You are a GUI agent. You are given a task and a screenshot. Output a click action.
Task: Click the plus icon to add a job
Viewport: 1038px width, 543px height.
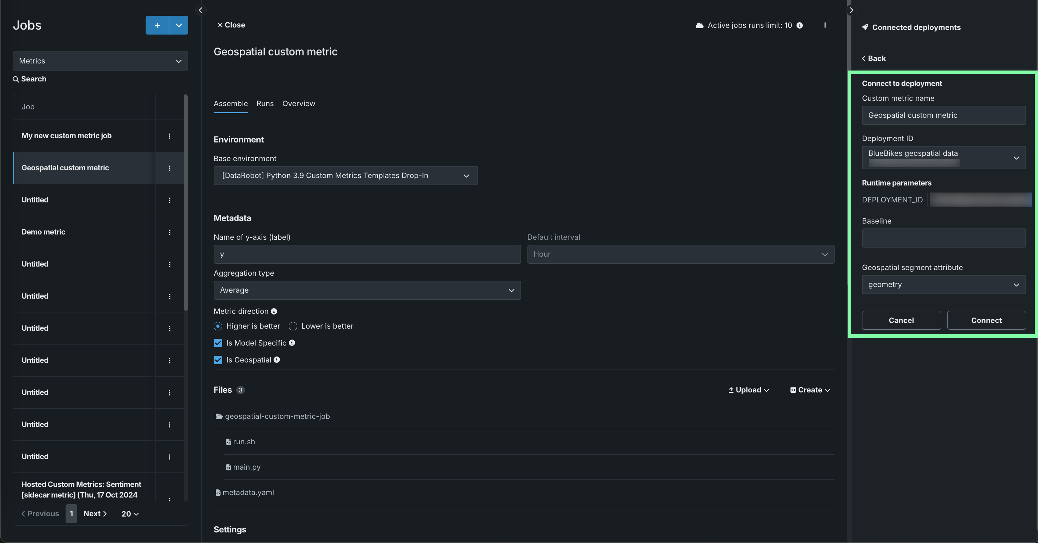tap(157, 25)
